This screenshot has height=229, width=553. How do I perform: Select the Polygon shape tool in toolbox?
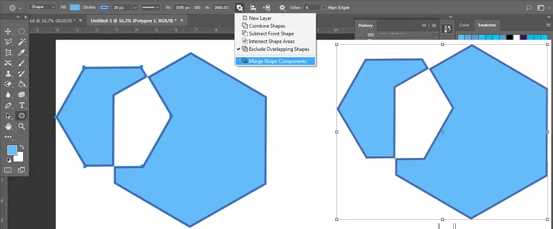click(x=22, y=116)
